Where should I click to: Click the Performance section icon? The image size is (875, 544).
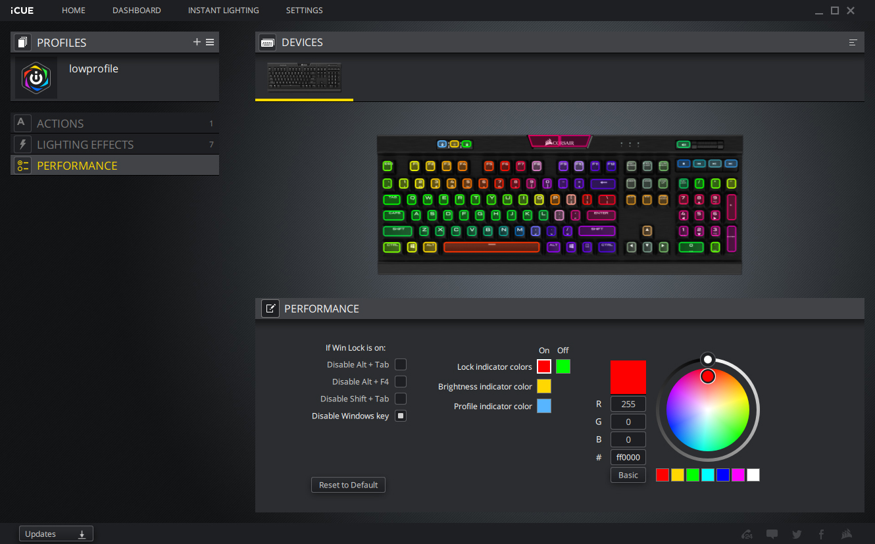pyautogui.click(x=22, y=165)
